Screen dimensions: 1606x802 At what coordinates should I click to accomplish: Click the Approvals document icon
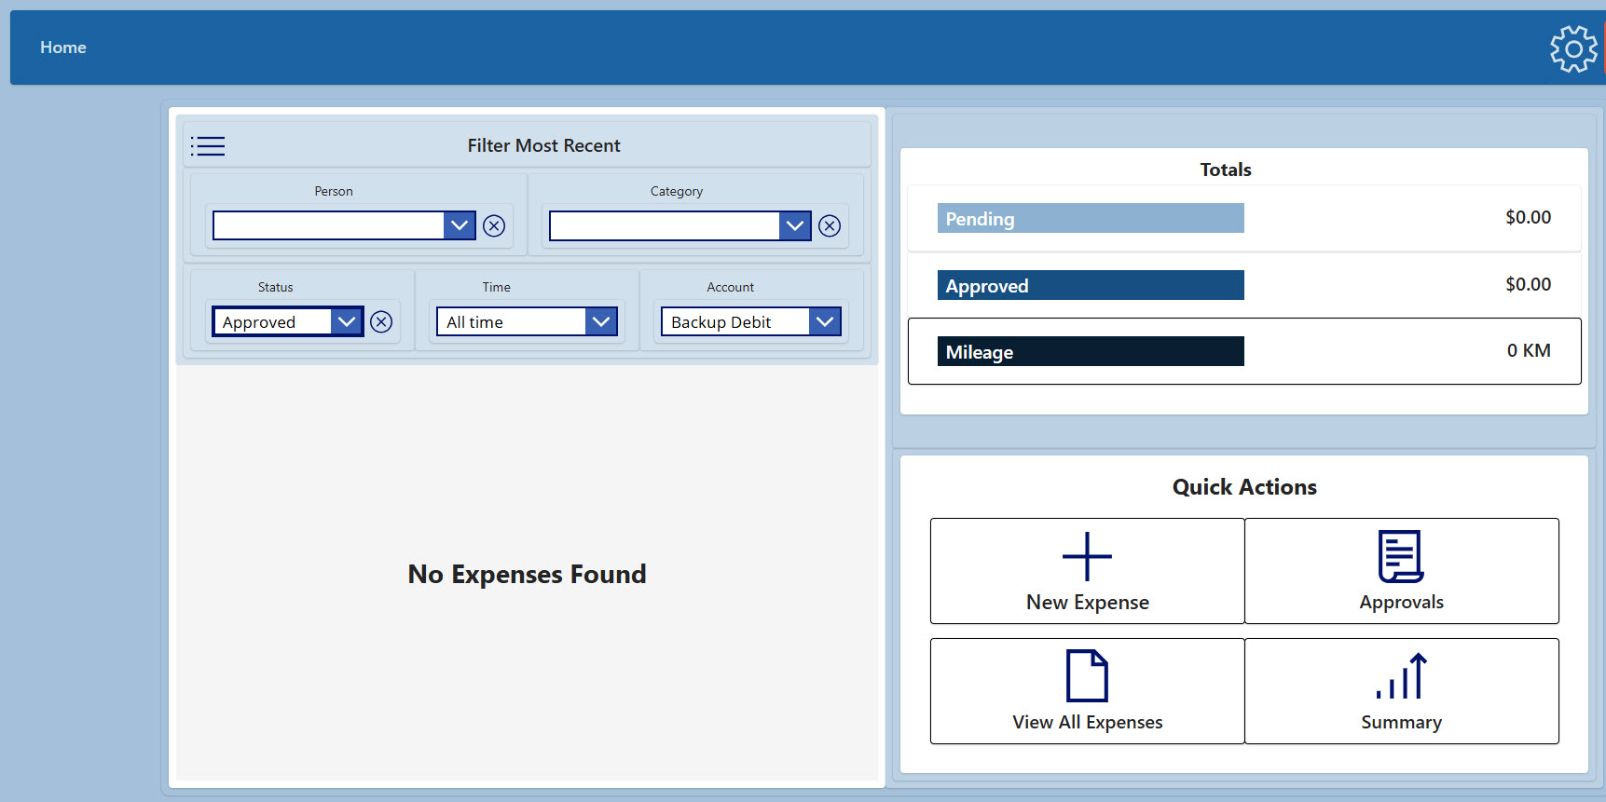(x=1401, y=556)
